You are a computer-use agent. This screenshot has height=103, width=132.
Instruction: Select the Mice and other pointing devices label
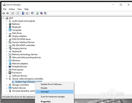(x=27, y=57)
